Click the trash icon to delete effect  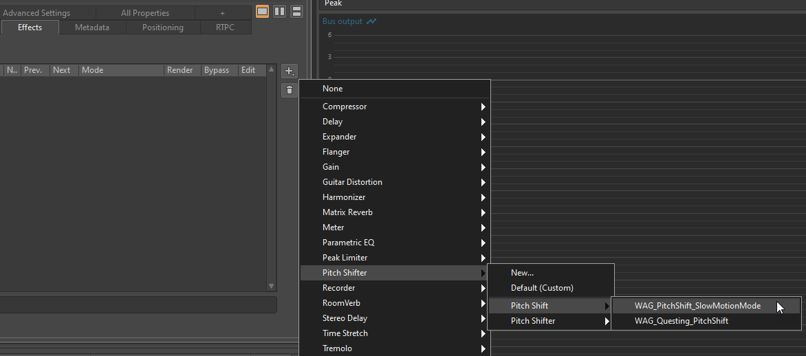(x=290, y=89)
